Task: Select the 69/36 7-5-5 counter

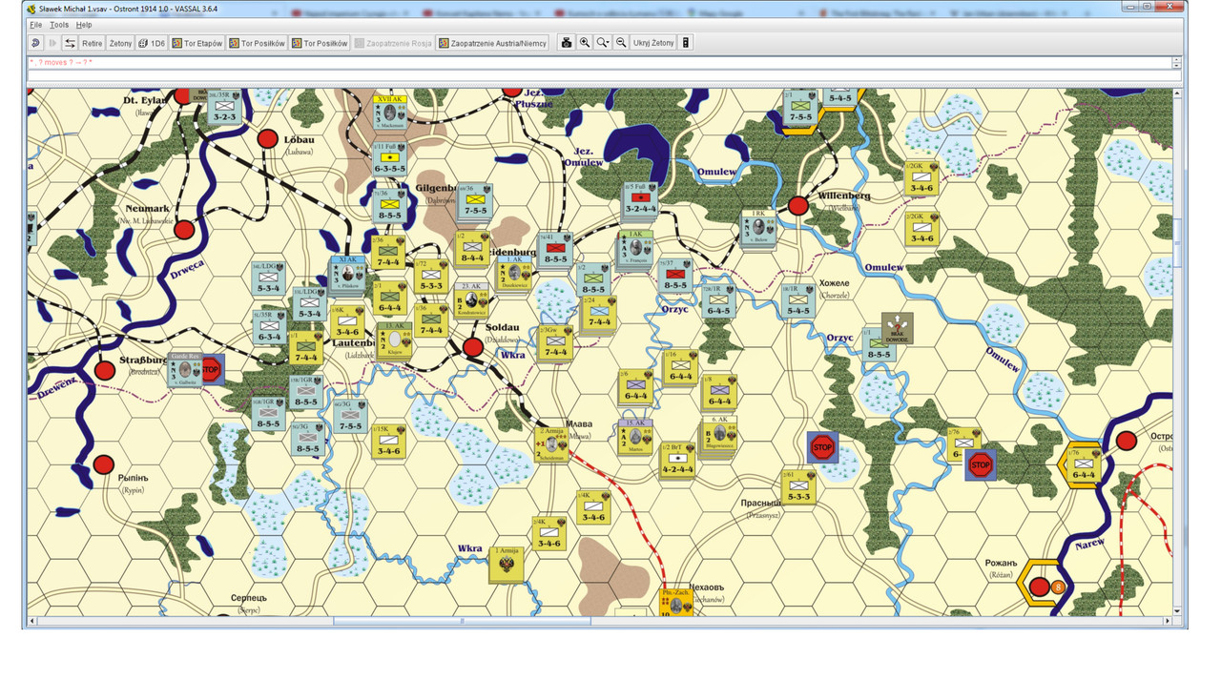Action: [x=475, y=200]
